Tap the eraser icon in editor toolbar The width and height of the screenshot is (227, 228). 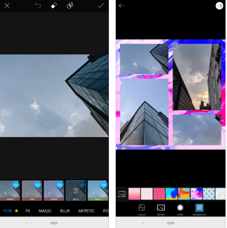coord(54,6)
